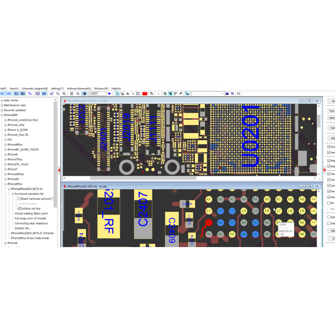Click the blue X delete icon

click(x=233, y=94)
